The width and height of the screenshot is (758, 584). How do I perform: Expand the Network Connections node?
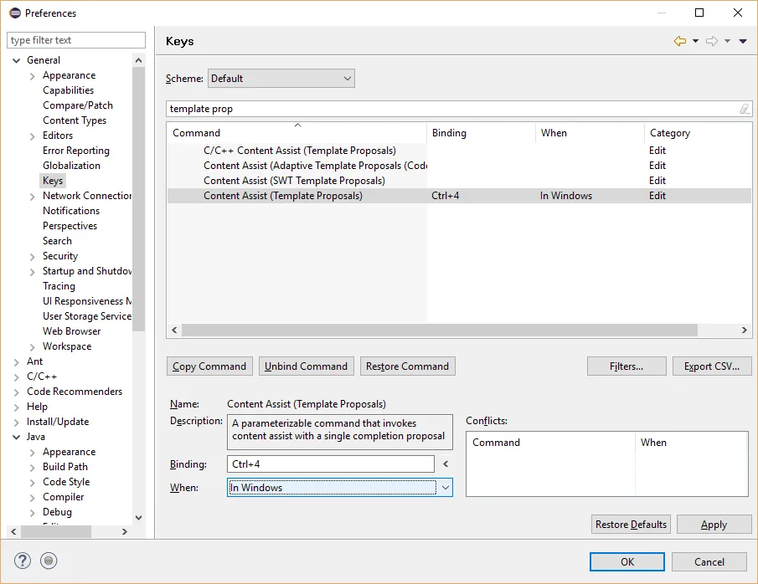pyautogui.click(x=33, y=197)
